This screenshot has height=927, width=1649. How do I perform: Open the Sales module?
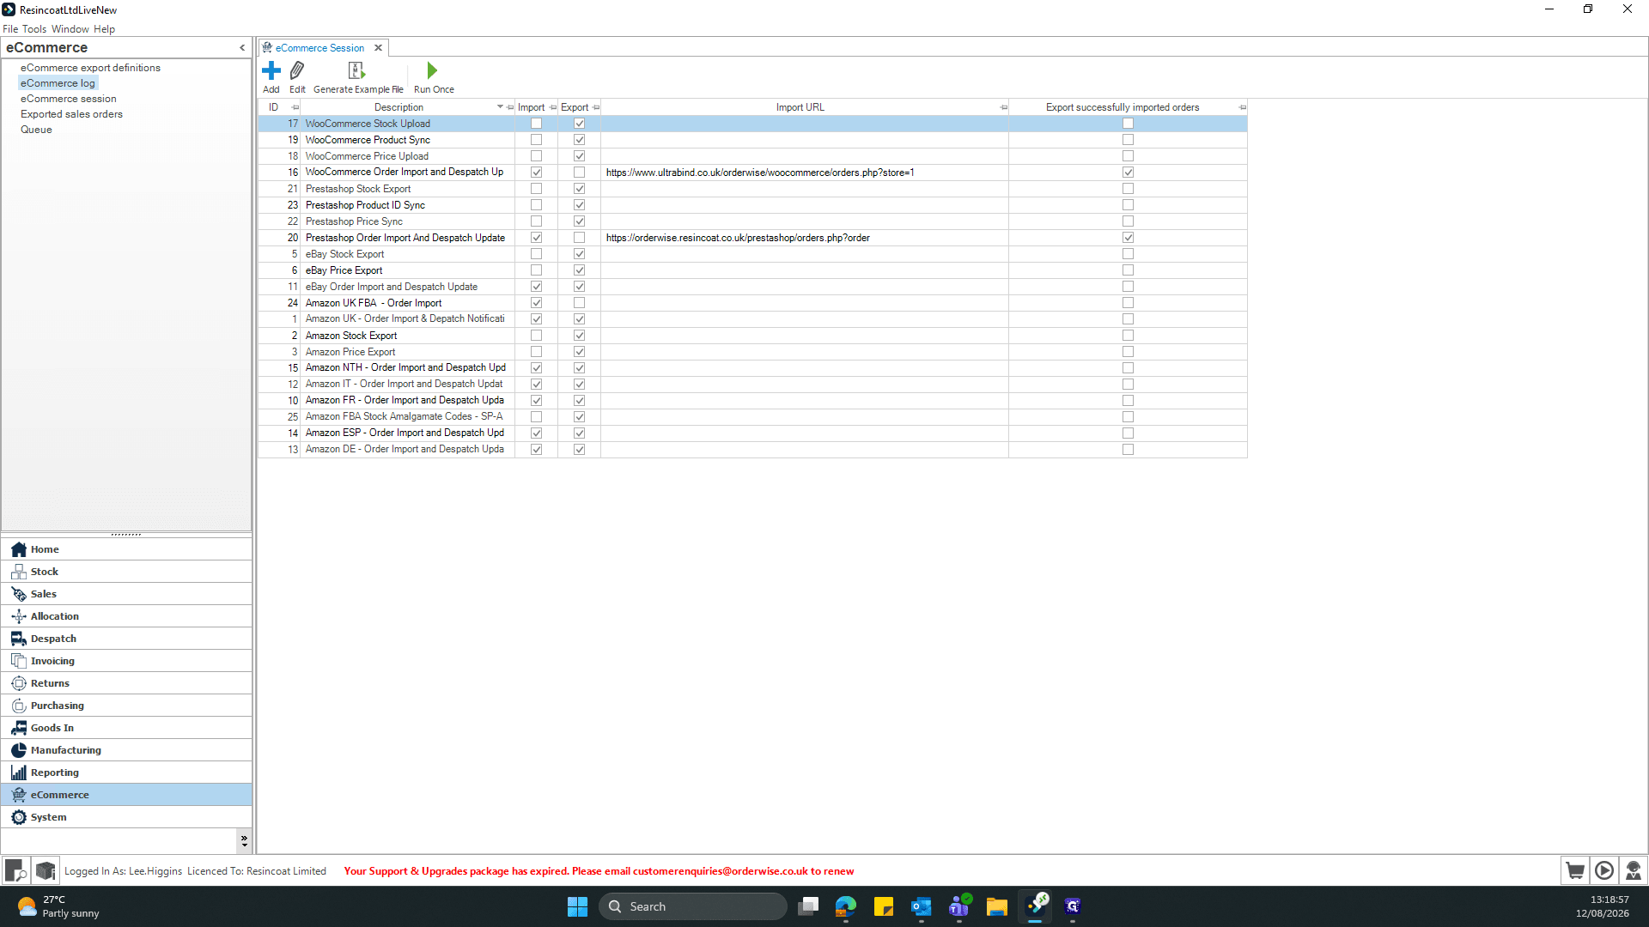pyautogui.click(x=126, y=594)
